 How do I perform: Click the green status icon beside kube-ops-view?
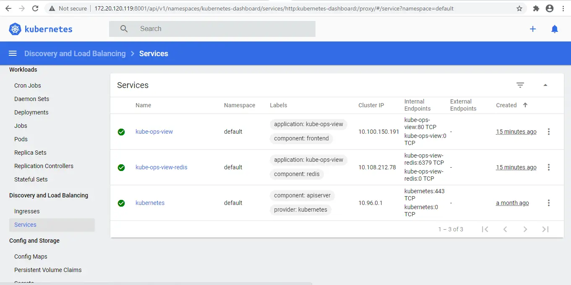pos(121,131)
